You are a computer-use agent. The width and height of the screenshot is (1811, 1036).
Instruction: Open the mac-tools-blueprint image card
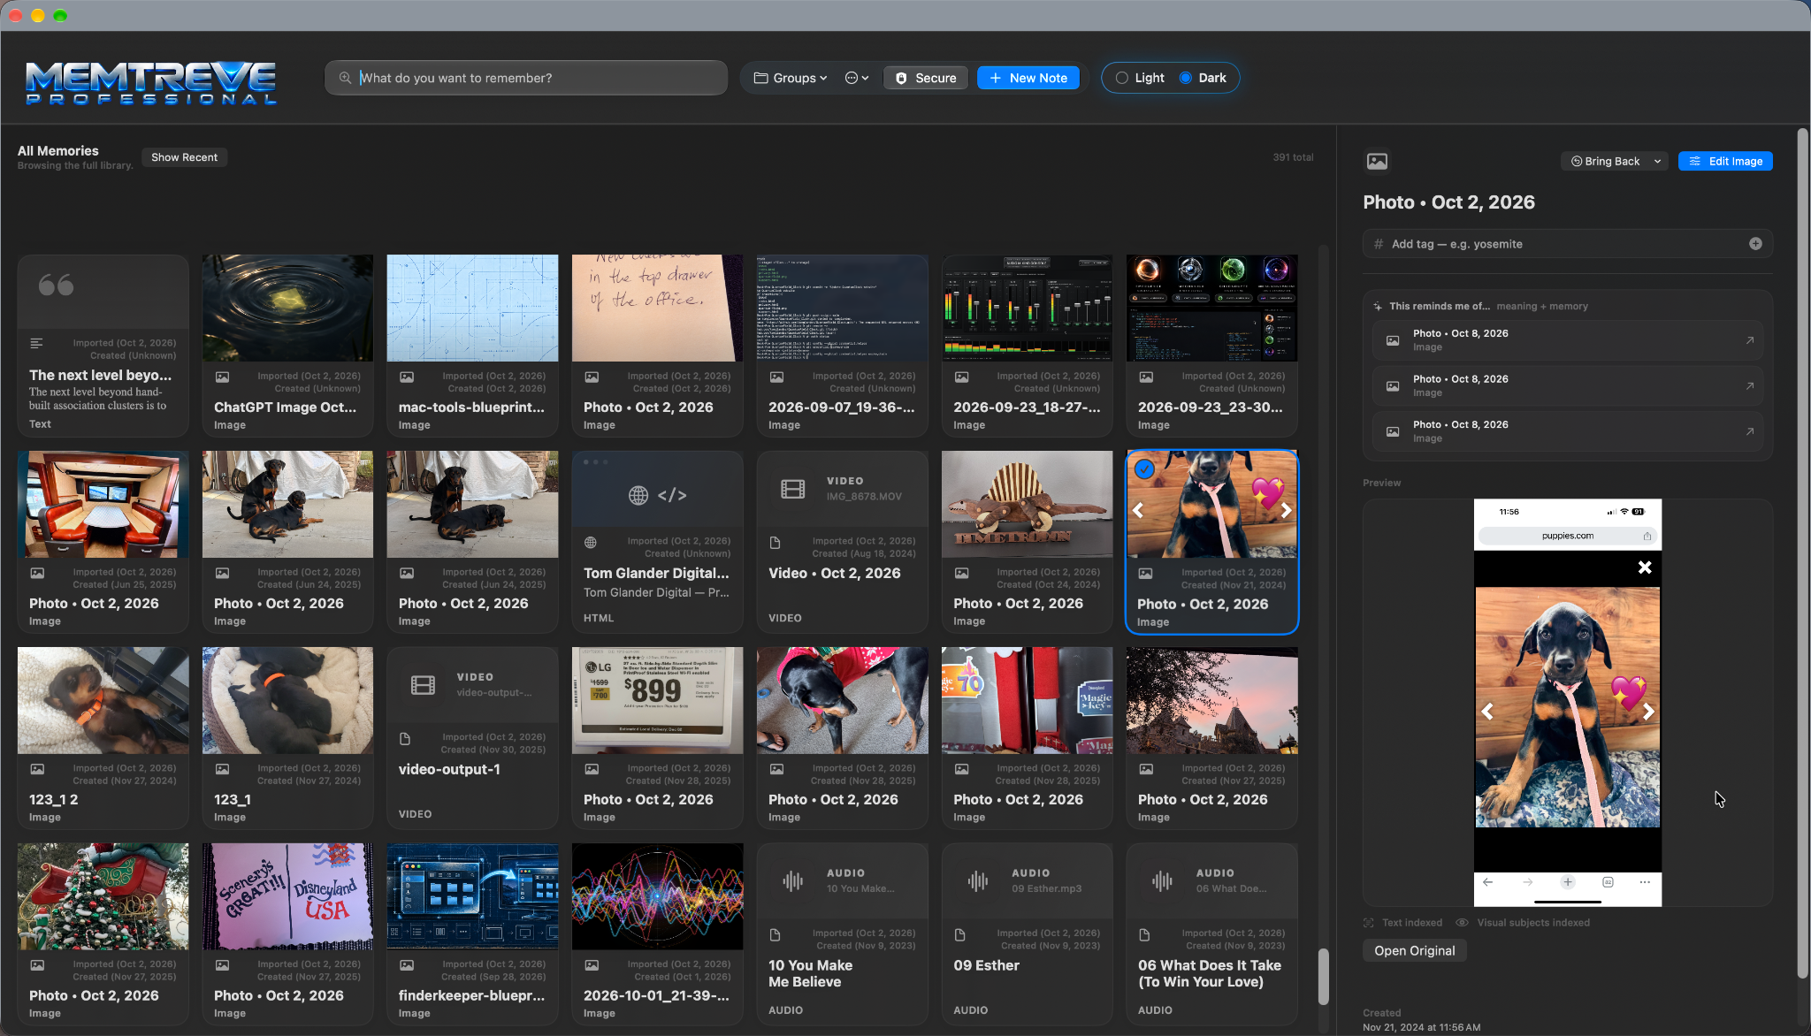coord(472,346)
